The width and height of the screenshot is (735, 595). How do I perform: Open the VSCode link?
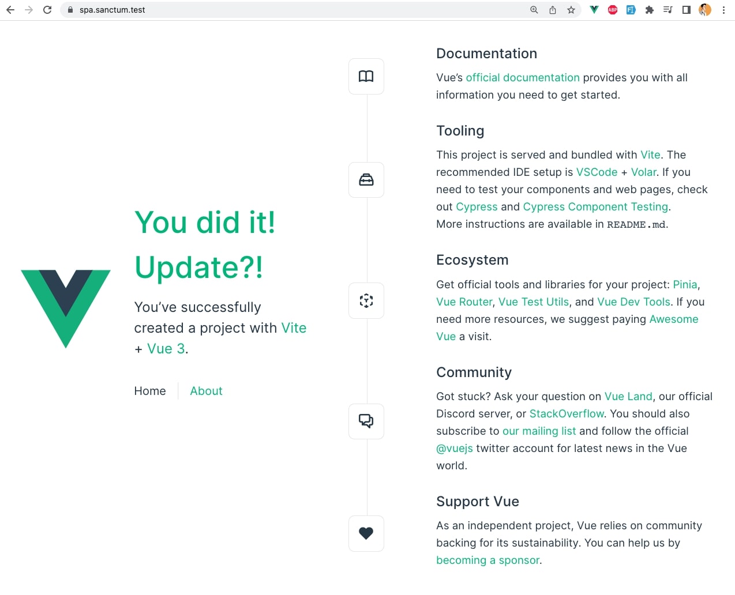(597, 172)
